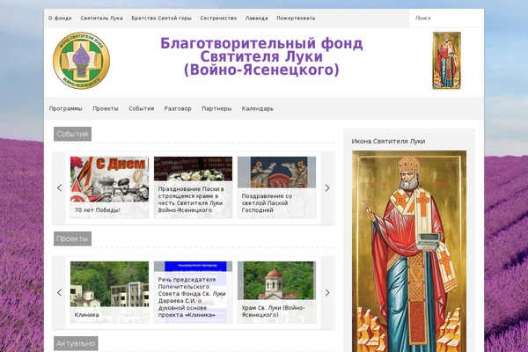Open Храм Св. Луки (Войно-Ясенецкого) link
This screenshot has height=352, width=528.
point(273,312)
